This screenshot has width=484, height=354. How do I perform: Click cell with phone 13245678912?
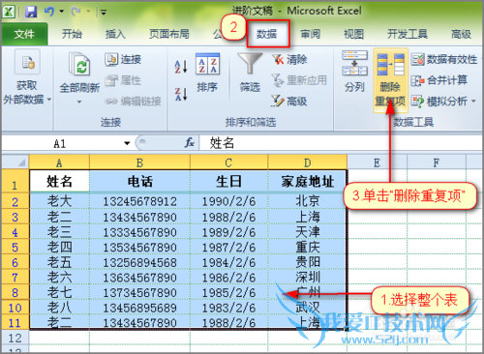tap(140, 201)
